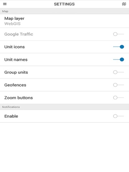Click the SETTINGS title
The image size is (129, 172).
pyautogui.click(x=64, y=4)
